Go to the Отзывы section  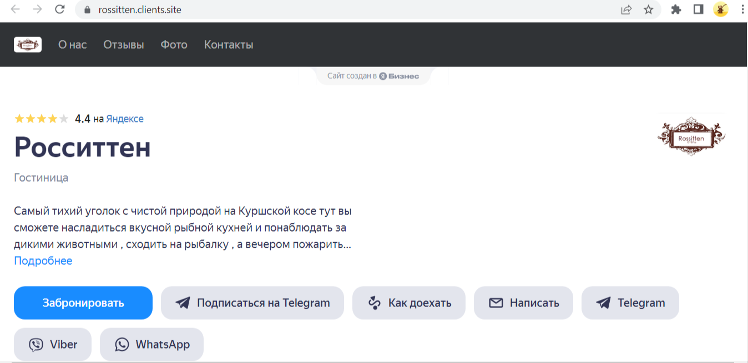pyautogui.click(x=124, y=45)
